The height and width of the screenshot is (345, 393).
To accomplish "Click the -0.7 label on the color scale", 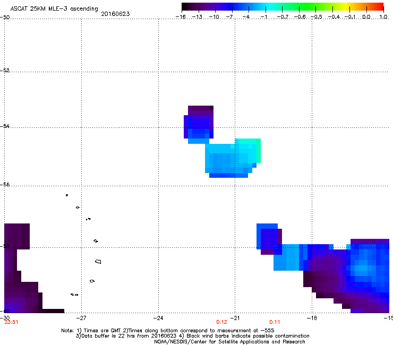I will 283,17.
